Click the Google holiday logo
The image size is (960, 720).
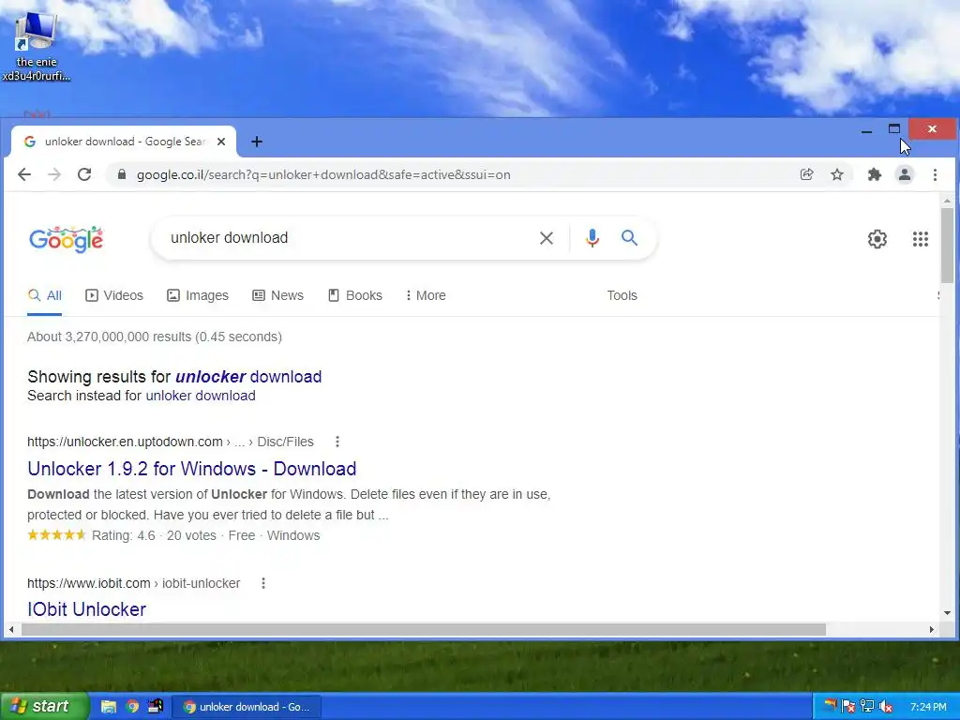pos(67,239)
